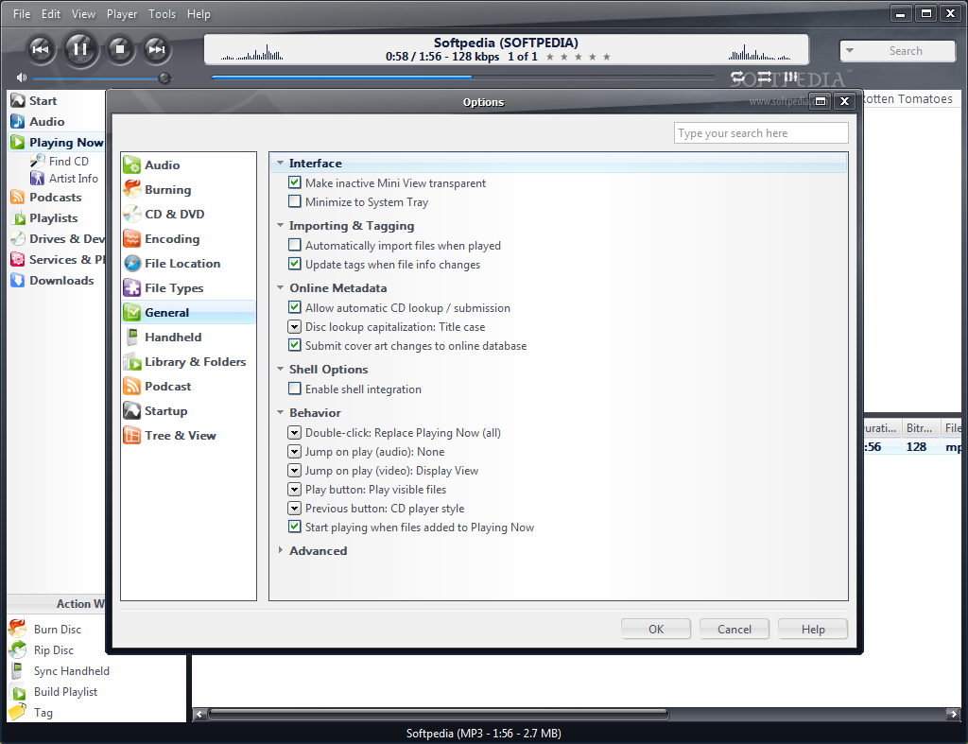Click Sync Handheld action

71,671
